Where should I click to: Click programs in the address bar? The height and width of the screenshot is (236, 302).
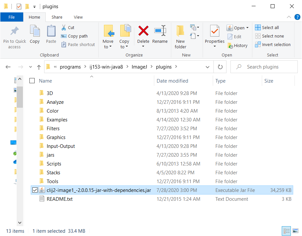70,67
